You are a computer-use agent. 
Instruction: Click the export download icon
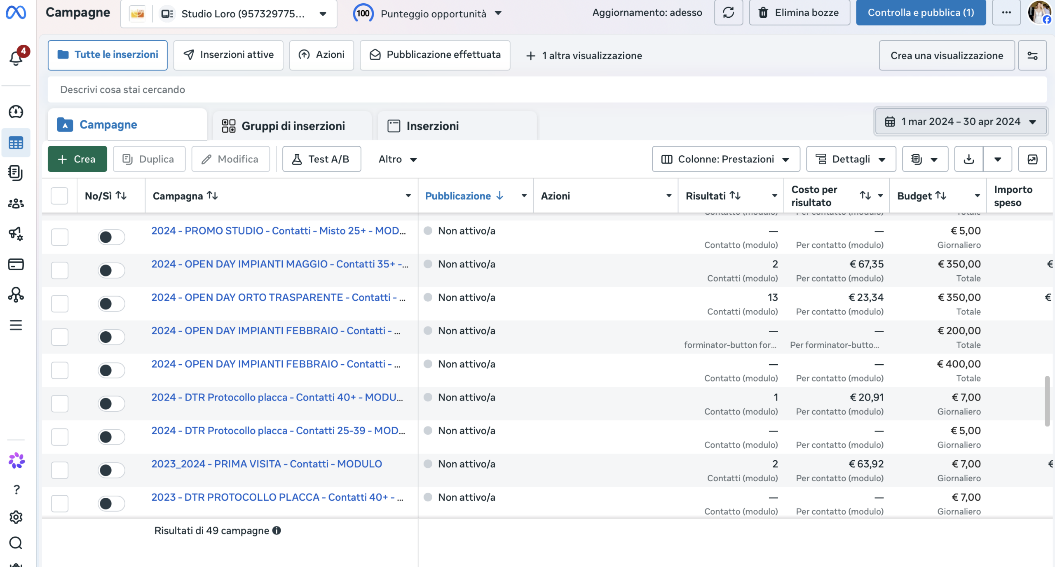click(x=969, y=159)
